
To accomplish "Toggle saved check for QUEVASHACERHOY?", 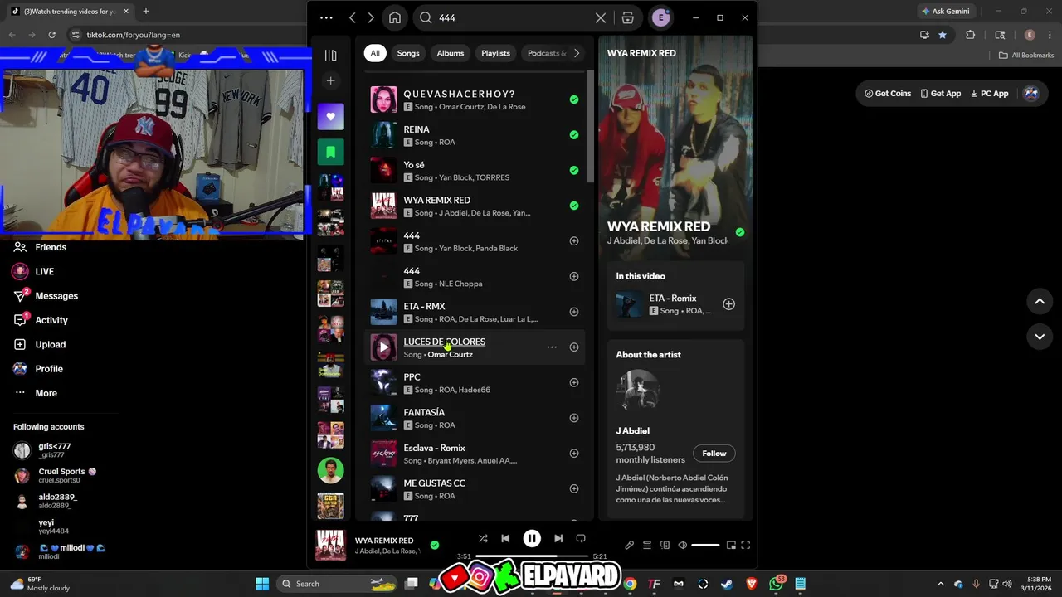I will pyautogui.click(x=574, y=99).
